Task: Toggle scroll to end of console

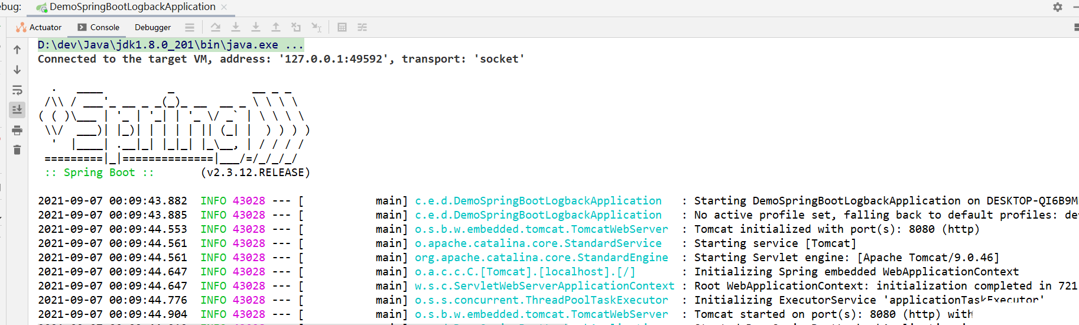Action: point(17,109)
